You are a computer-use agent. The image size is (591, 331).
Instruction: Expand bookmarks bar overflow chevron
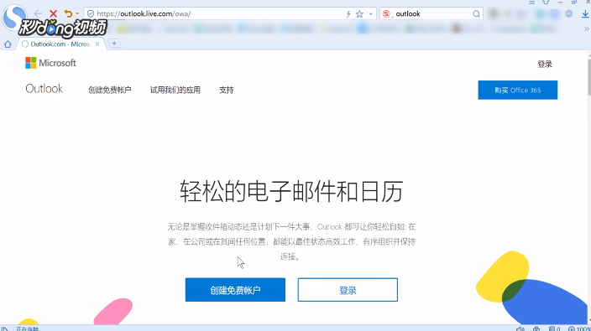click(x=587, y=28)
